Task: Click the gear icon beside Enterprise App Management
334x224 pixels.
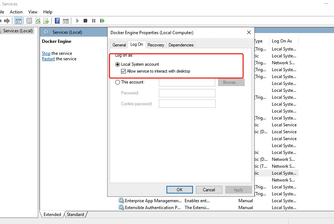Action: (121, 201)
